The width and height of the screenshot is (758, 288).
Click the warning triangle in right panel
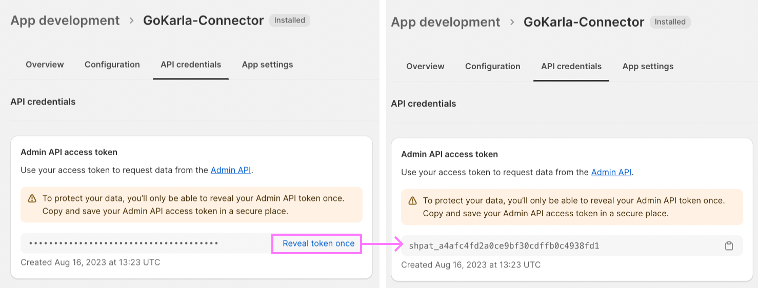coord(412,200)
